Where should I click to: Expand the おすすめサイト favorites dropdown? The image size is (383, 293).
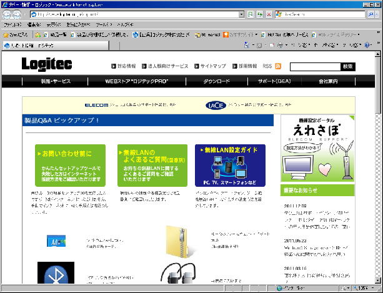click(x=256, y=35)
